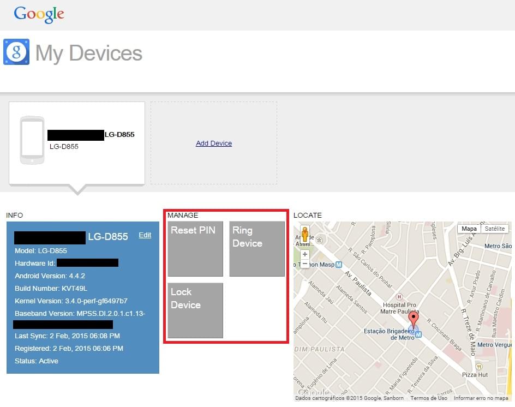Click the Registered date line
515x407 pixels.
pyautogui.click(x=69, y=348)
